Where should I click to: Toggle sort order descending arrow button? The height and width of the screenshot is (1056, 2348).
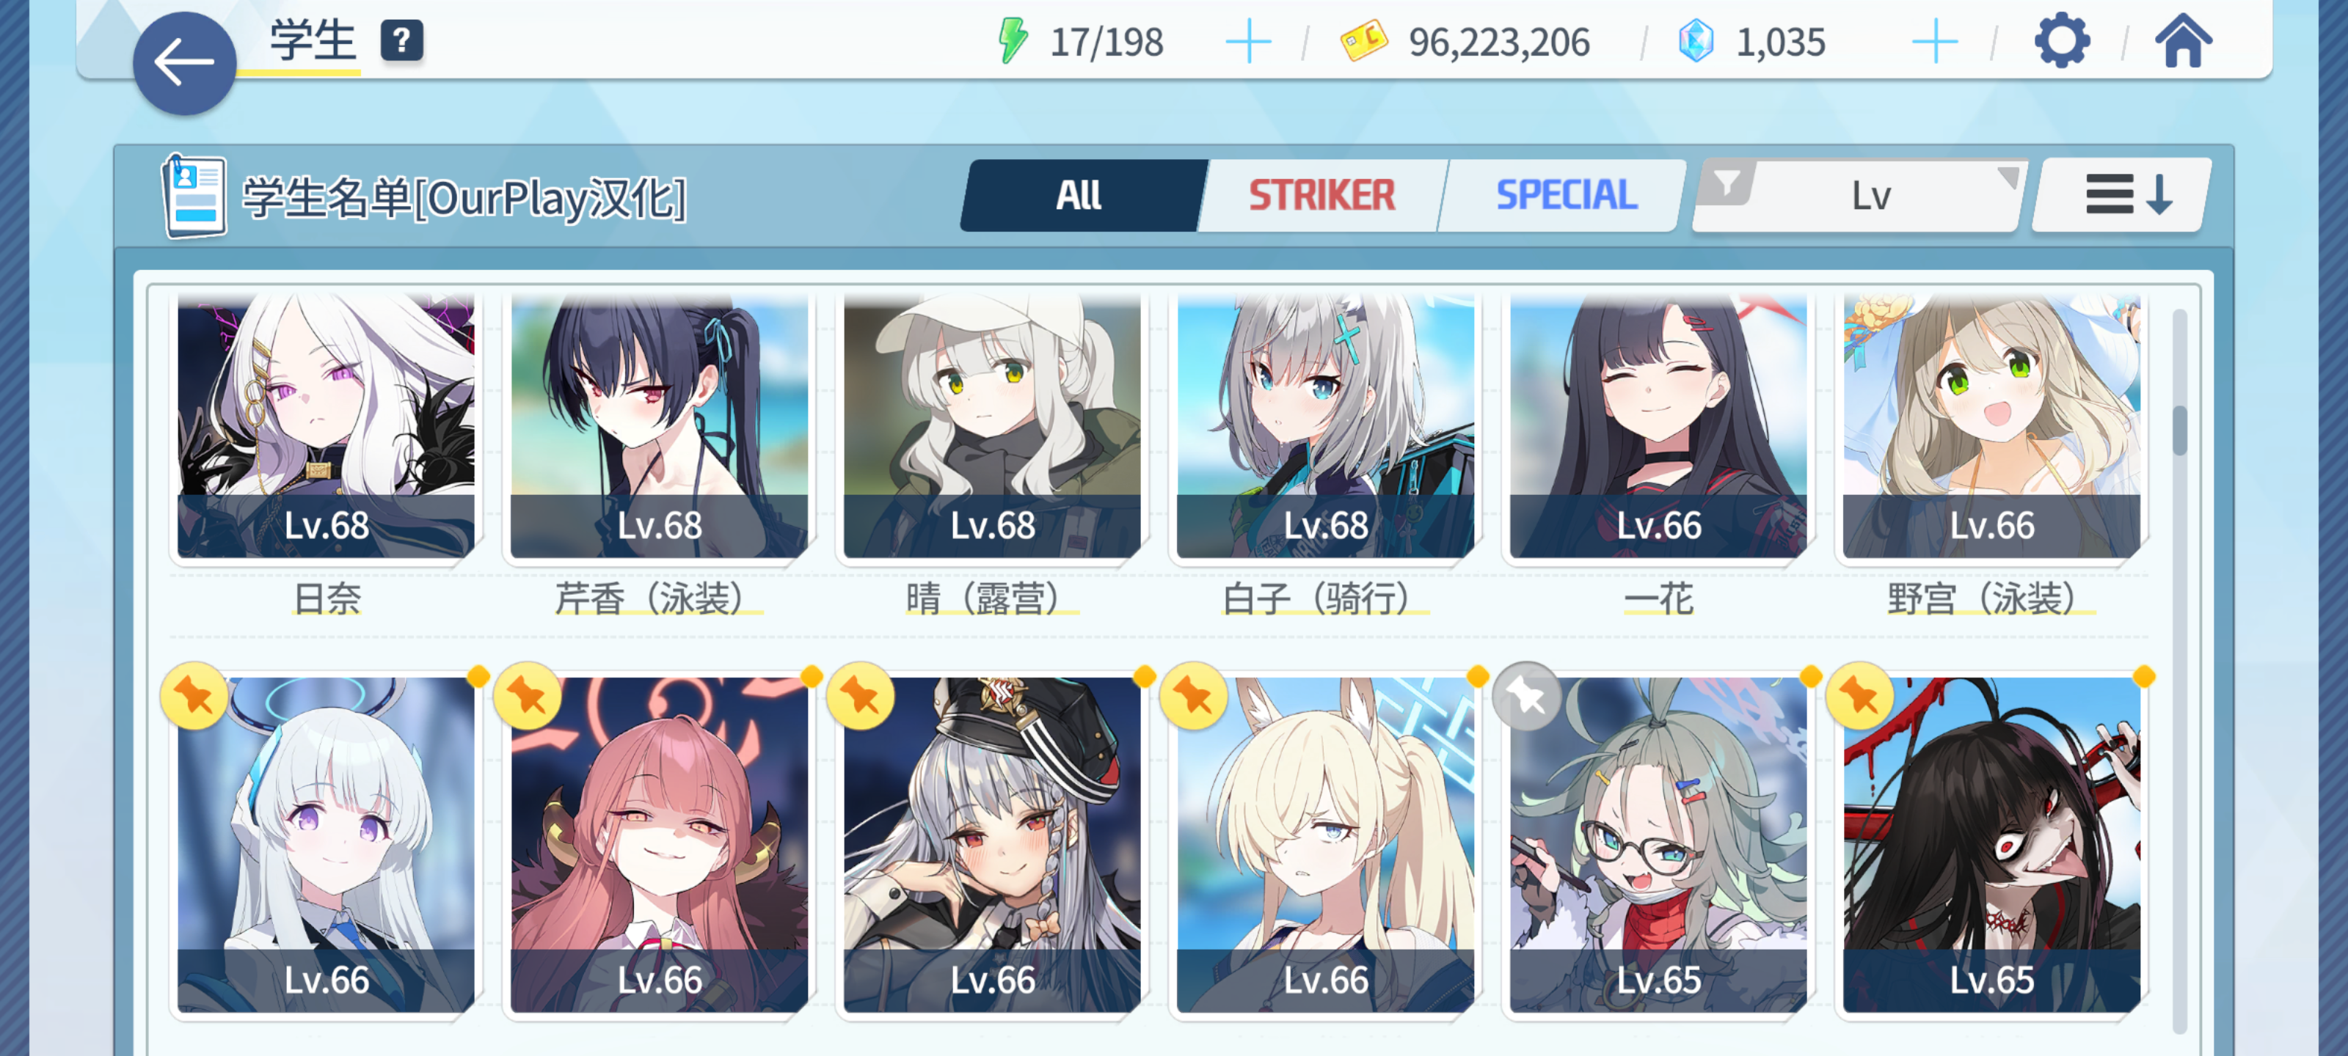click(x=2122, y=195)
